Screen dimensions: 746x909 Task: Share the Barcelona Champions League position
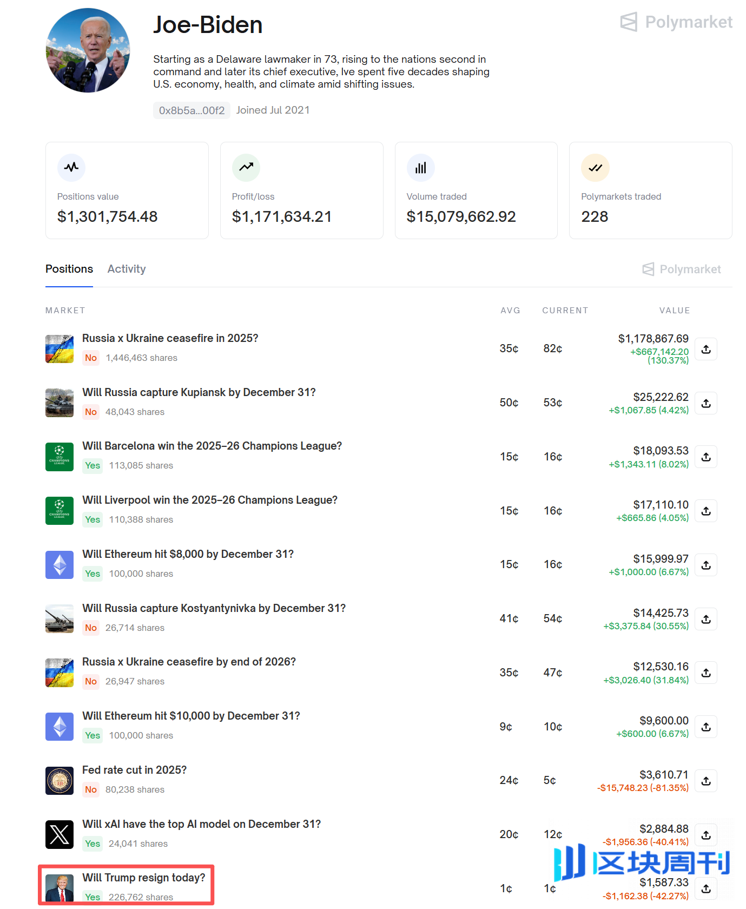coord(706,457)
